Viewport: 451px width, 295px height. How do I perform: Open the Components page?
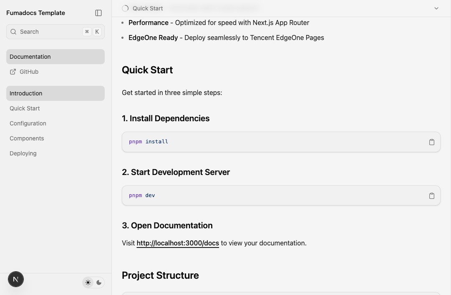[27, 138]
